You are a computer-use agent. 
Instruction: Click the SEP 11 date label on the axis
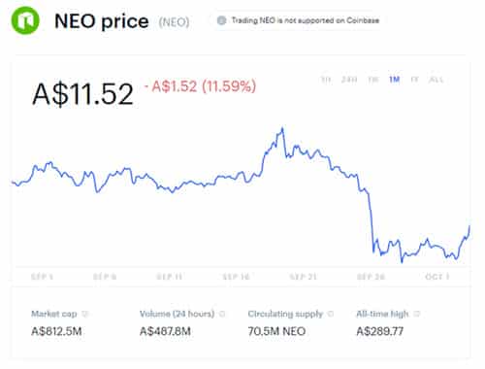(169, 277)
